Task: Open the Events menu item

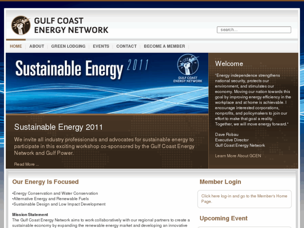Action: pyautogui.click(x=101, y=46)
